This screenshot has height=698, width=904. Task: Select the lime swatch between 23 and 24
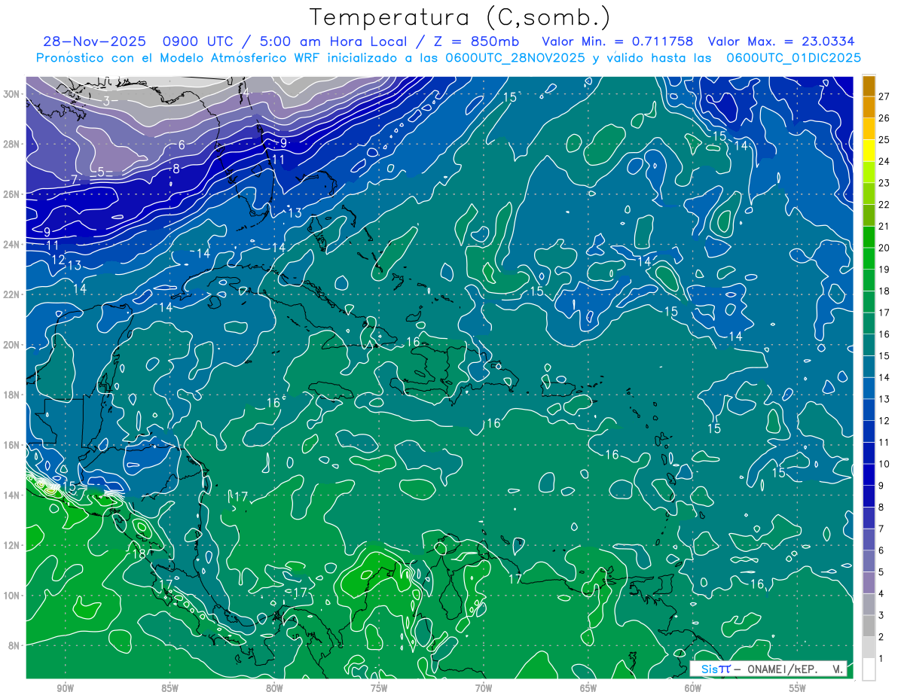click(x=869, y=172)
